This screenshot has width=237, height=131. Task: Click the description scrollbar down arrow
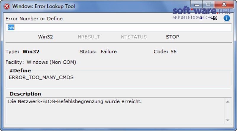pyautogui.click(x=228, y=120)
